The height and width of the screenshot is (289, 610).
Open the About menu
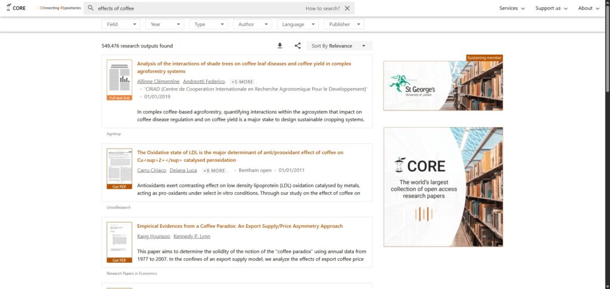click(589, 8)
